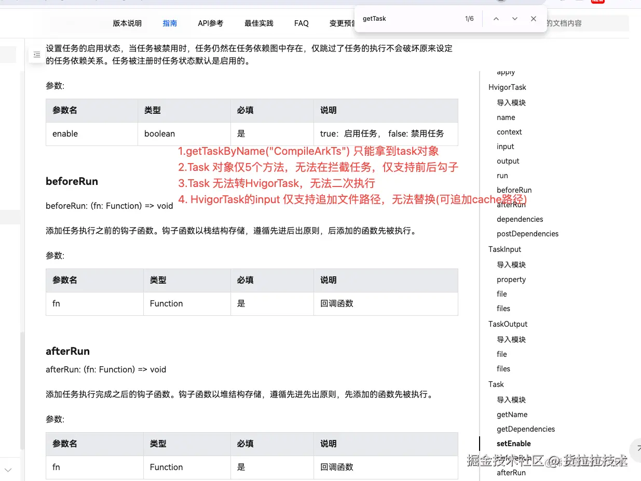Switch to the API参考 tab

pos(211,23)
